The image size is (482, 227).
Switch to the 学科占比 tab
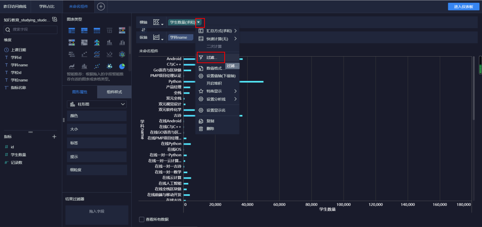(x=47, y=7)
